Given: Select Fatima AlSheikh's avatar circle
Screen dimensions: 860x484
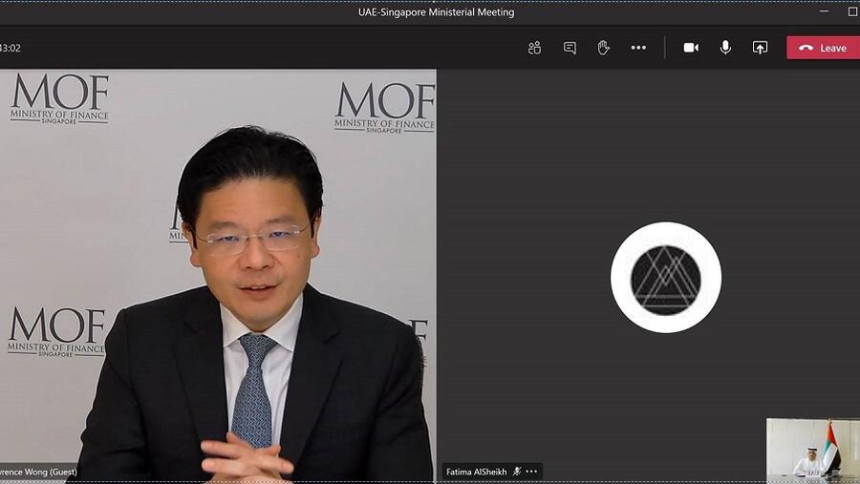Looking at the screenshot, I should tap(666, 278).
